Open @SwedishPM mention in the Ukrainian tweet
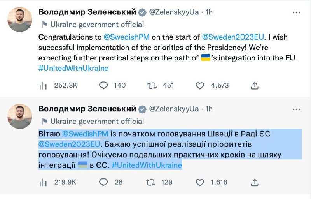This screenshot has width=311, height=199. (x=85, y=134)
